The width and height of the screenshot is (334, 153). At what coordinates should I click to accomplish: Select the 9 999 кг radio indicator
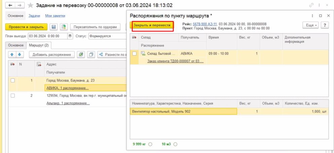[x=150, y=144]
